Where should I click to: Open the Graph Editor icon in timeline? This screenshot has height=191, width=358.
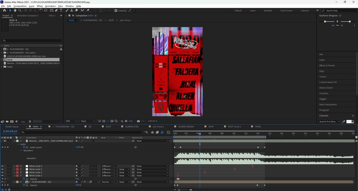[169, 132]
